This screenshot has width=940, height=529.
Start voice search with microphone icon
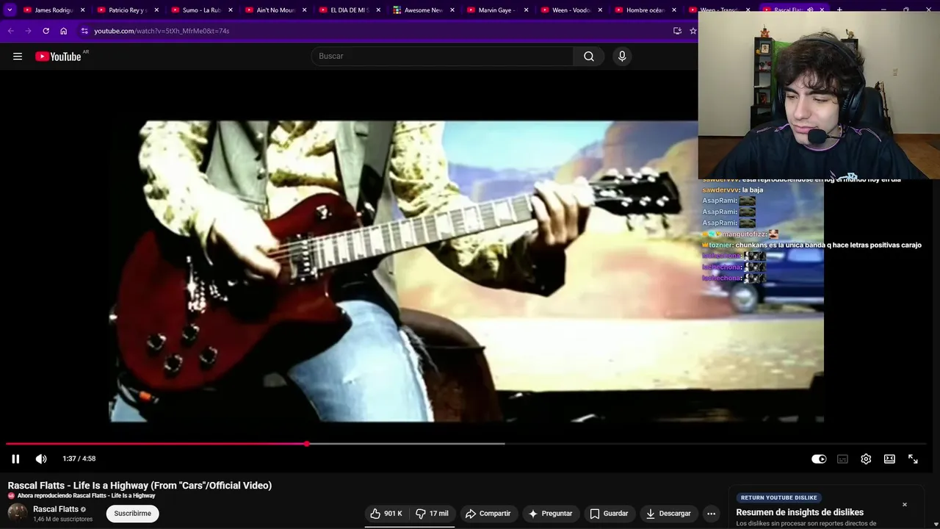point(622,57)
